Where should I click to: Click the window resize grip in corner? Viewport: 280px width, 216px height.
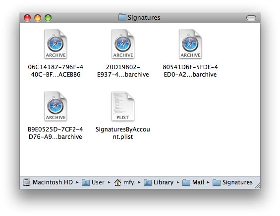pyautogui.click(x=257, y=186)
